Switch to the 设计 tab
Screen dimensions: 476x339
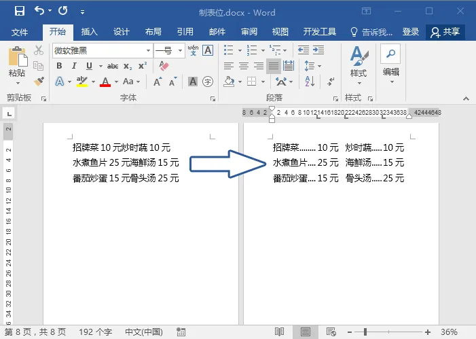(x=122, y=32)
